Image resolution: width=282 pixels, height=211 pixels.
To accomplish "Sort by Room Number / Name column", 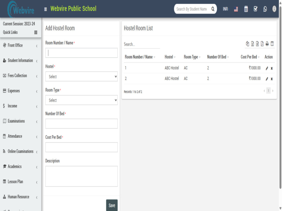I will pos(140,57).
